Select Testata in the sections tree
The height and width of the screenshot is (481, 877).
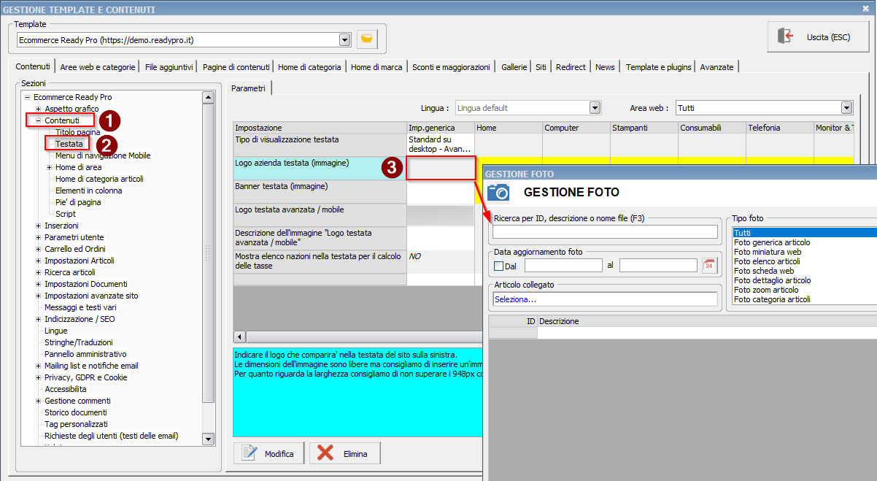[x=69, y=144]
